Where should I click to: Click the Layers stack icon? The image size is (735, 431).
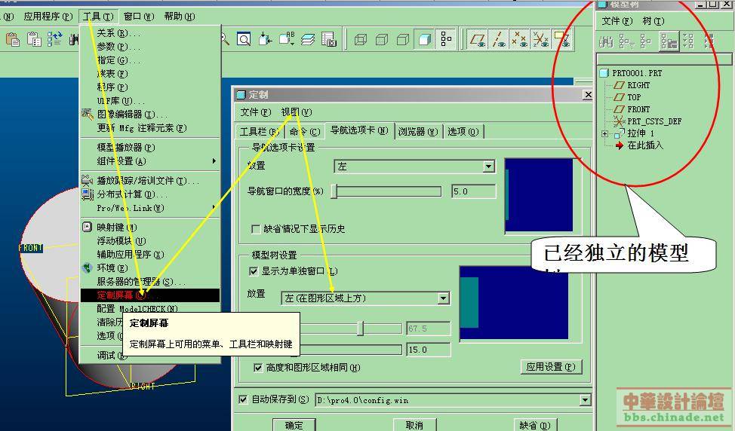[x=307, y=39]
